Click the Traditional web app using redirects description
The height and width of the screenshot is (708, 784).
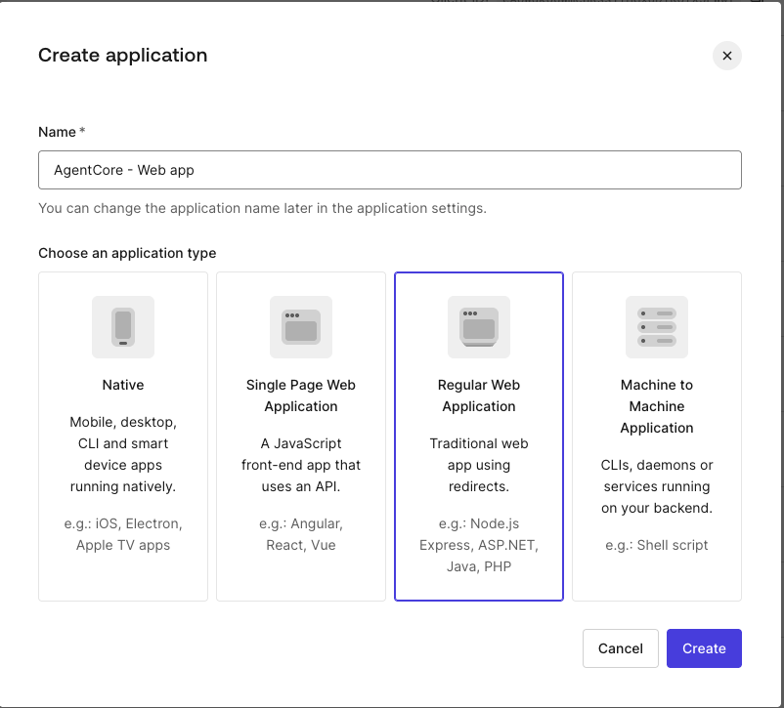click(478, 465)
